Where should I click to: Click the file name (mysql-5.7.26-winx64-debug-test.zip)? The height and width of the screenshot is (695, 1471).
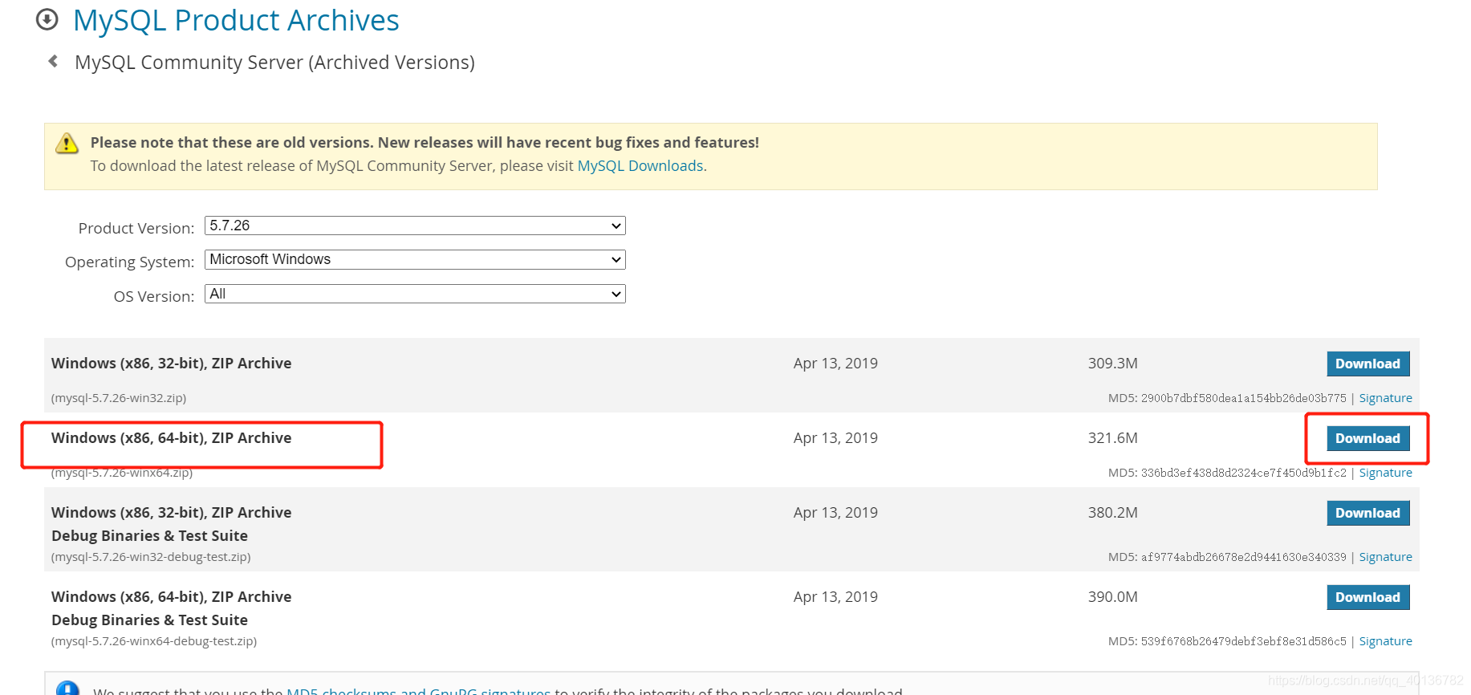tap(154, 641)
